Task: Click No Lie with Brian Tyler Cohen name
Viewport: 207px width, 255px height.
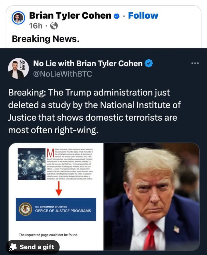Action: tap(88, 63)
